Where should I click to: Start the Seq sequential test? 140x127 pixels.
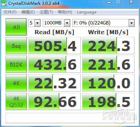point(16,46)
